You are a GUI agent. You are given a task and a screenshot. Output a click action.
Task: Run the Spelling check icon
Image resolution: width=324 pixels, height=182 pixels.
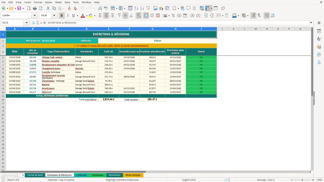(106, 8)
